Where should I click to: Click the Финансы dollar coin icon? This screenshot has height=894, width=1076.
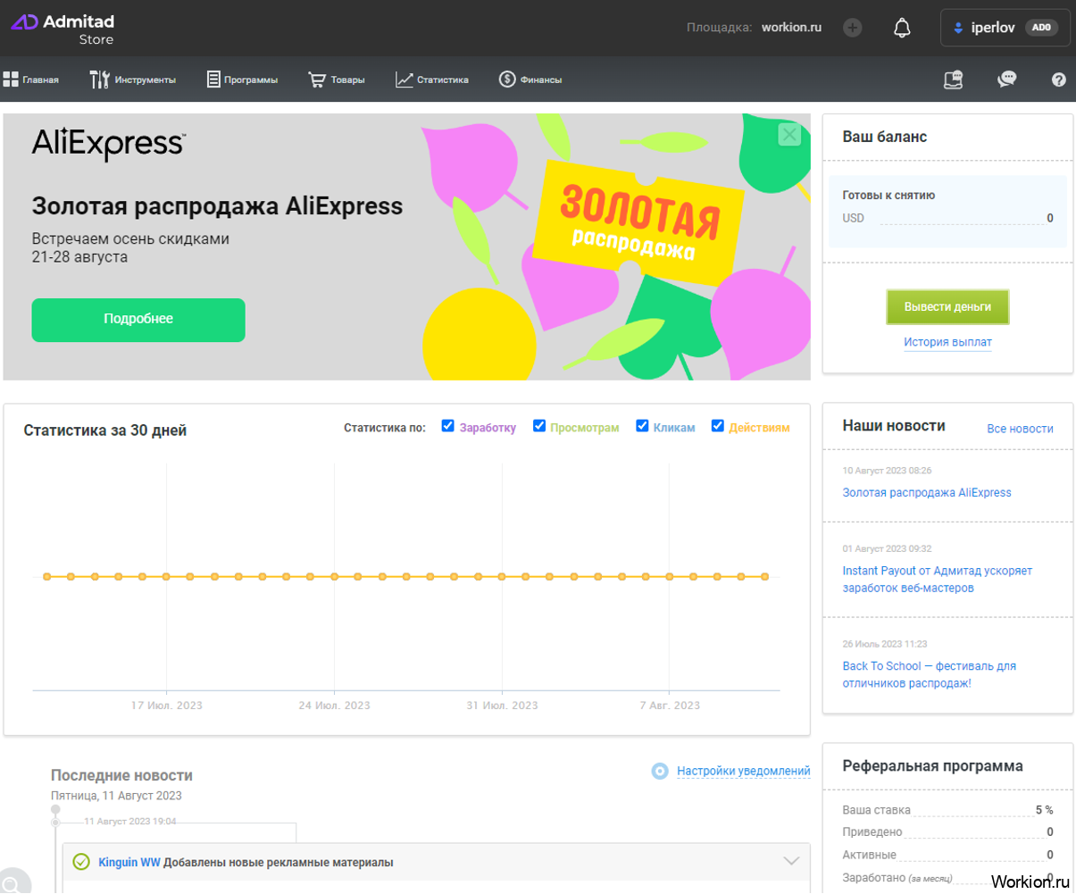point(507,79)
